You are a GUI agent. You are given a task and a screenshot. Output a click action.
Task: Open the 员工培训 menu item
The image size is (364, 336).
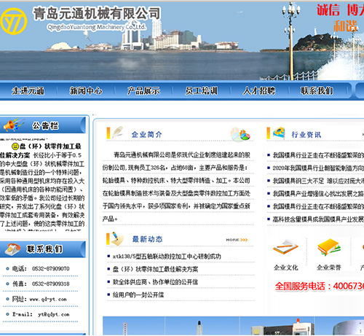(x=202, y=91)
